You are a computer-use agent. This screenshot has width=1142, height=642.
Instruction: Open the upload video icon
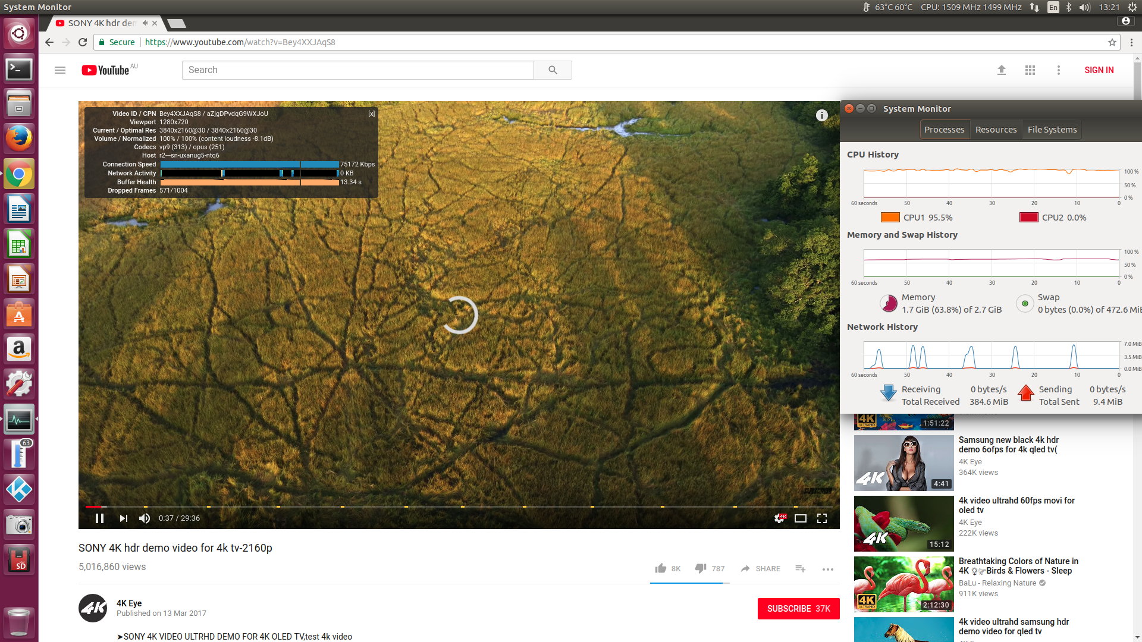pos(1002,70)
